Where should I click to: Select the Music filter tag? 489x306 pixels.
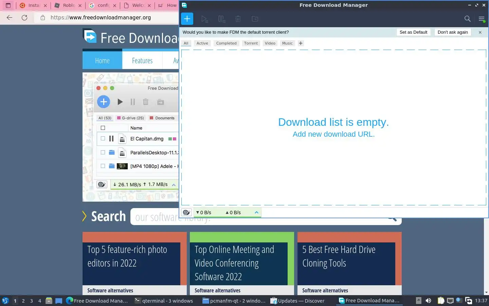pyautogui.click(x=287, y=43)
